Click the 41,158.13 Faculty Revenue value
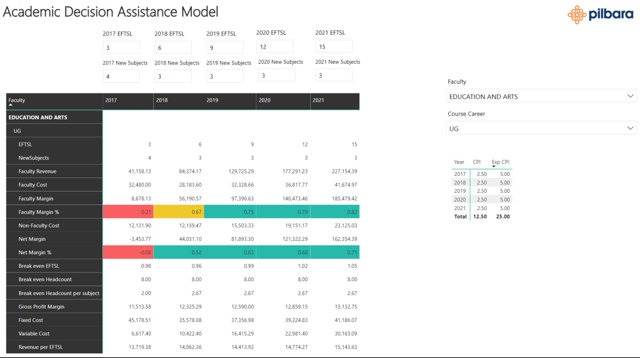Screen dimensions: 640x358 click(x=139, y=171)
